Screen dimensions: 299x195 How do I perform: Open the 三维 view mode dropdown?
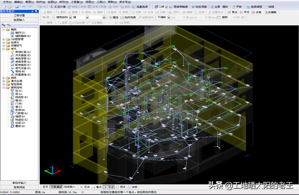166,7
